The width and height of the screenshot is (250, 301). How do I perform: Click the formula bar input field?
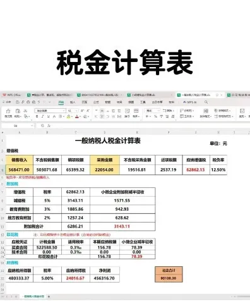pyautogui.click(x=150, y=126)
